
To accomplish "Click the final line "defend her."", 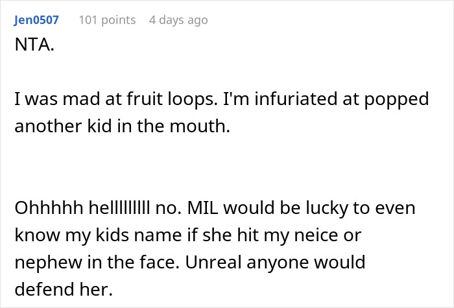I will tap(53, 289).
